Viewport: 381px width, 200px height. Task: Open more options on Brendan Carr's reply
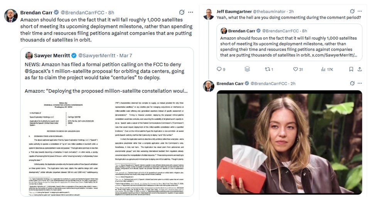[x=360, y=83]
